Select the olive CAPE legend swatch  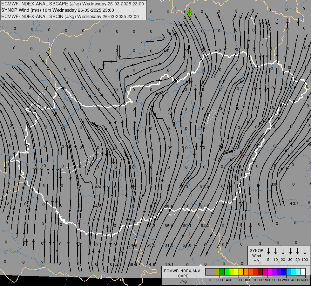point(217,272)
